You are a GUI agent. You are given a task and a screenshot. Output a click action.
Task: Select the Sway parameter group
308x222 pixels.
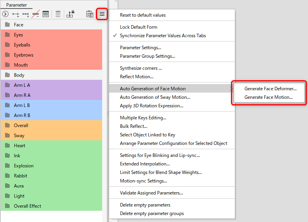(51, 136)
